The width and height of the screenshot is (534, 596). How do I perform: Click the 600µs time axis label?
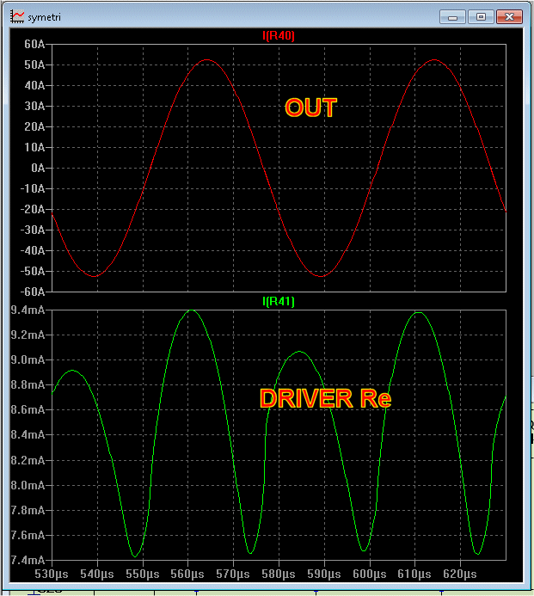click(x=370, y=574)
